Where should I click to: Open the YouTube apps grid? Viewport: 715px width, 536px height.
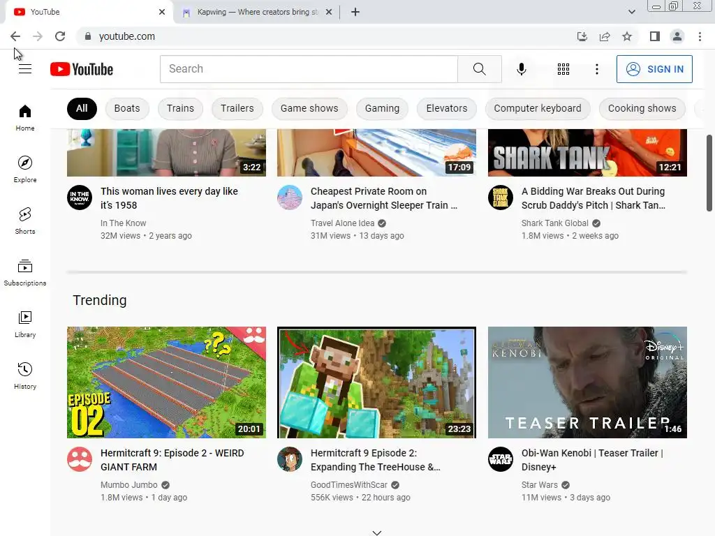(x=563, y=69)
